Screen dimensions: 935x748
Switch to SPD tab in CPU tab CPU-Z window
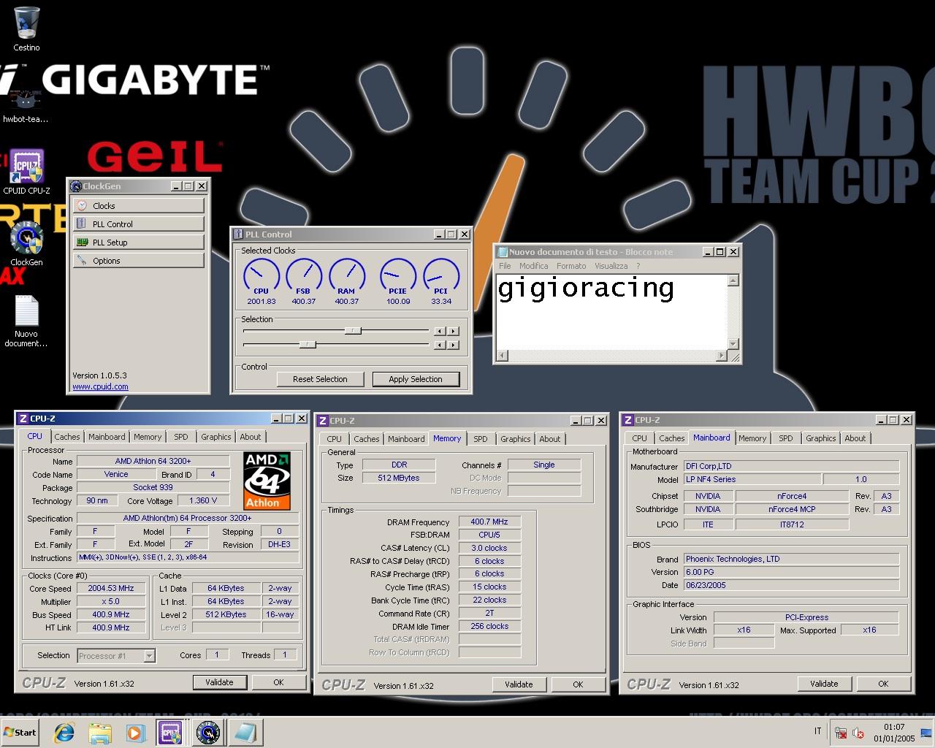coord(180,437)
